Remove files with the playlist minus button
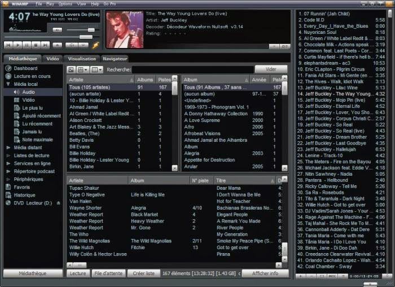The image size is (395, 287). (311, 276)
